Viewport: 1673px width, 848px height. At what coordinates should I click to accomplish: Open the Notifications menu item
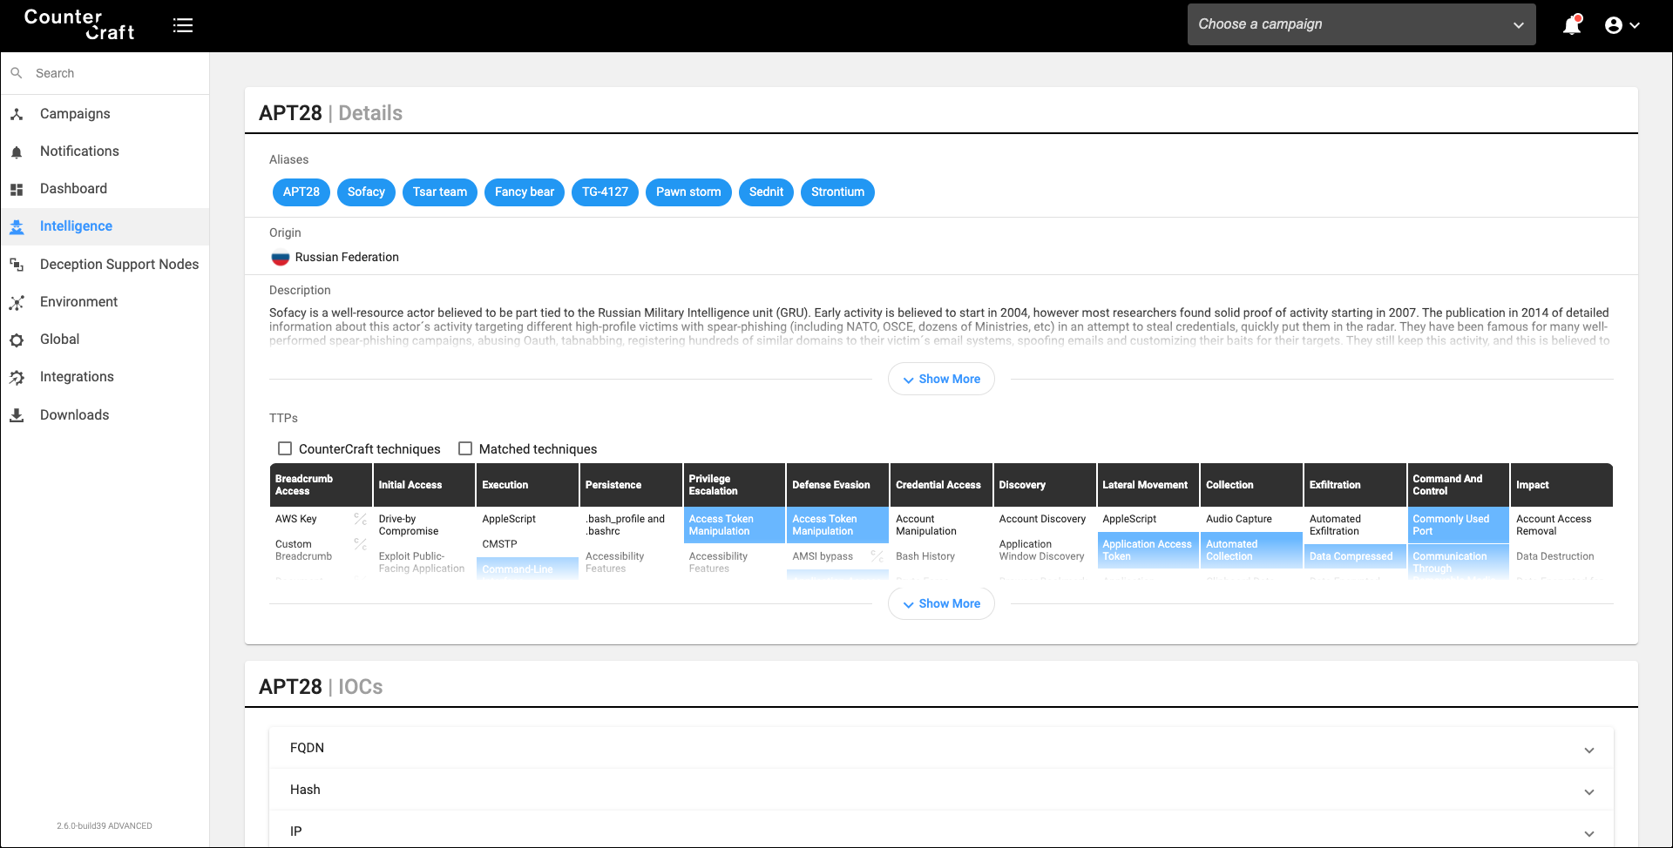105,151
